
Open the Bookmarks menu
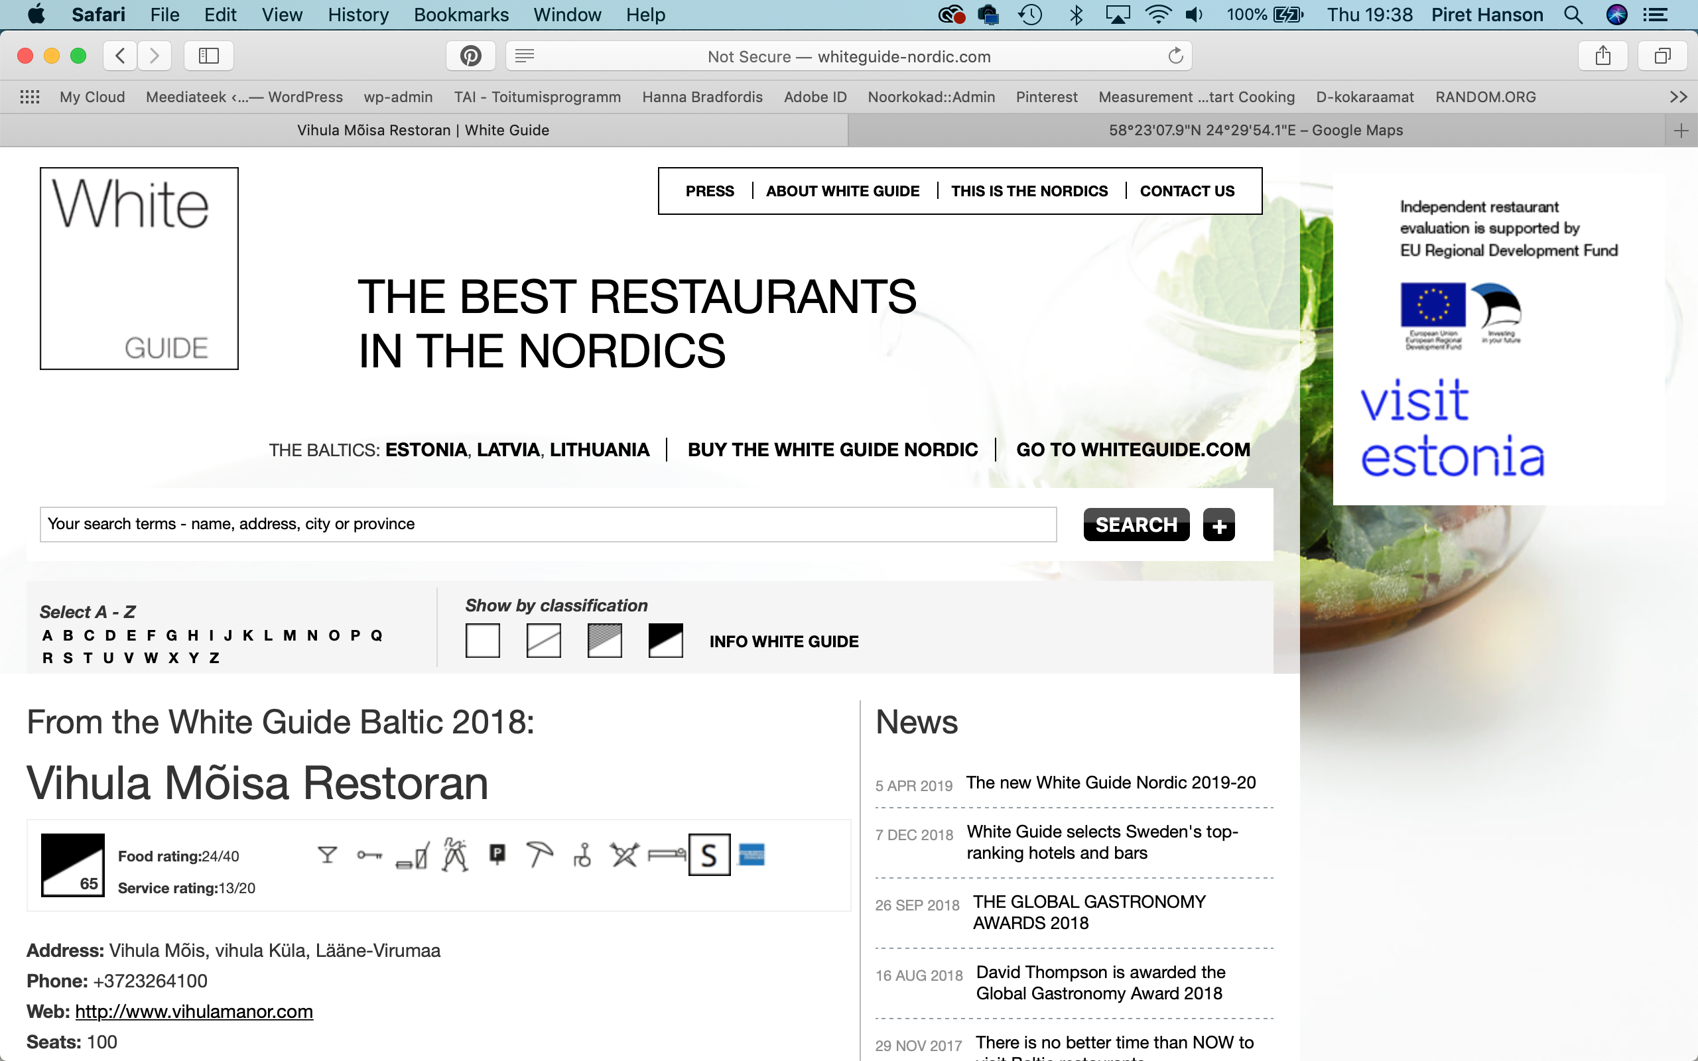point(461,15)
